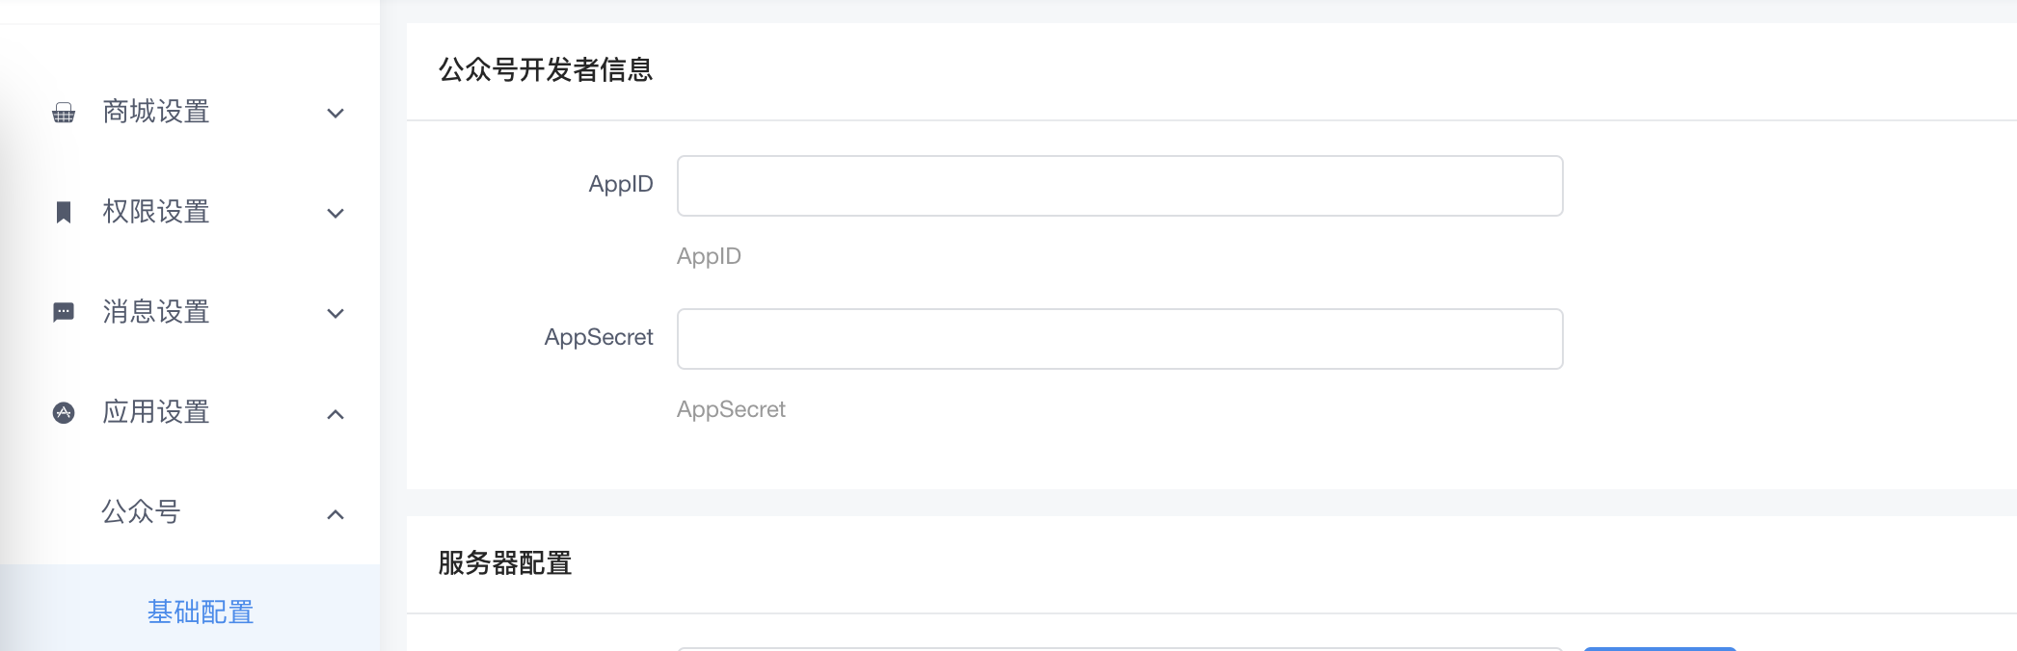Click the app store icon beside 应用设置
2017x651 pixels.
pyautogui.click(x=64, y=413)
